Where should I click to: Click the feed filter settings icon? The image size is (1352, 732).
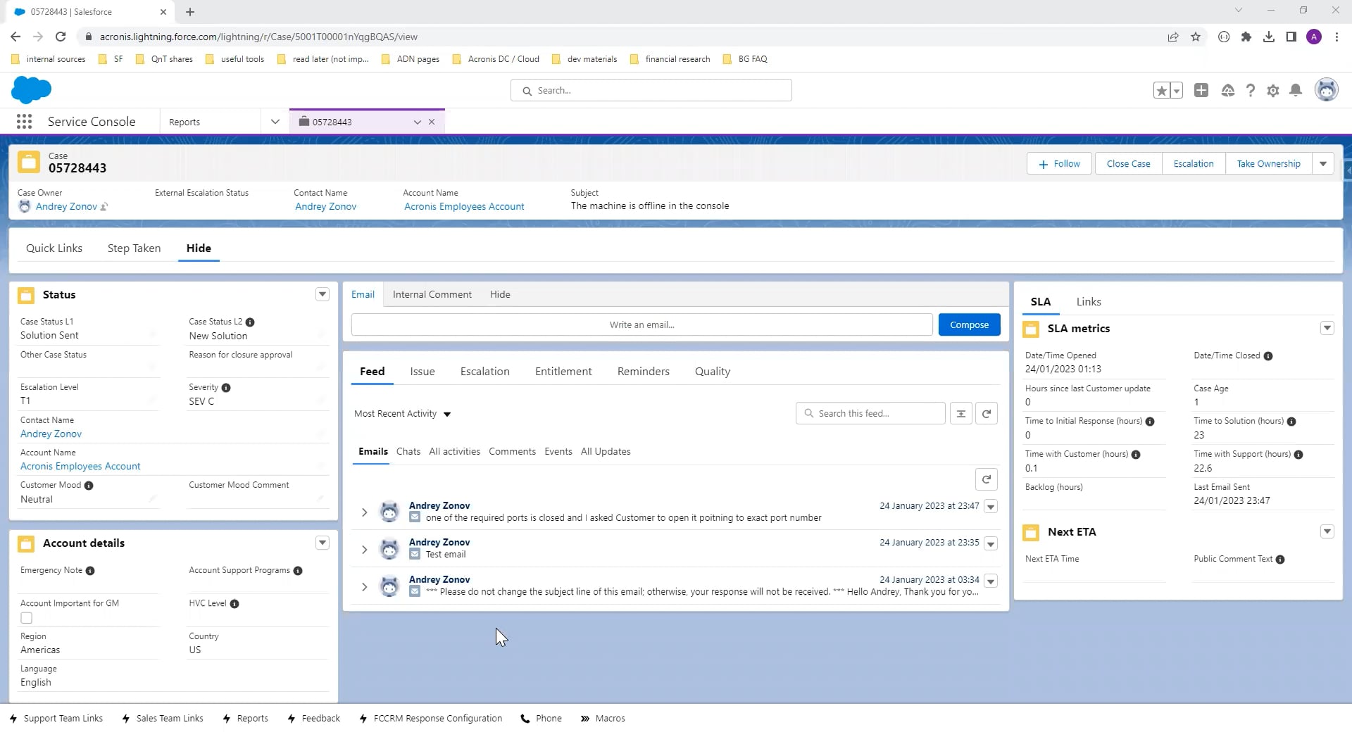tap(960, 414)
